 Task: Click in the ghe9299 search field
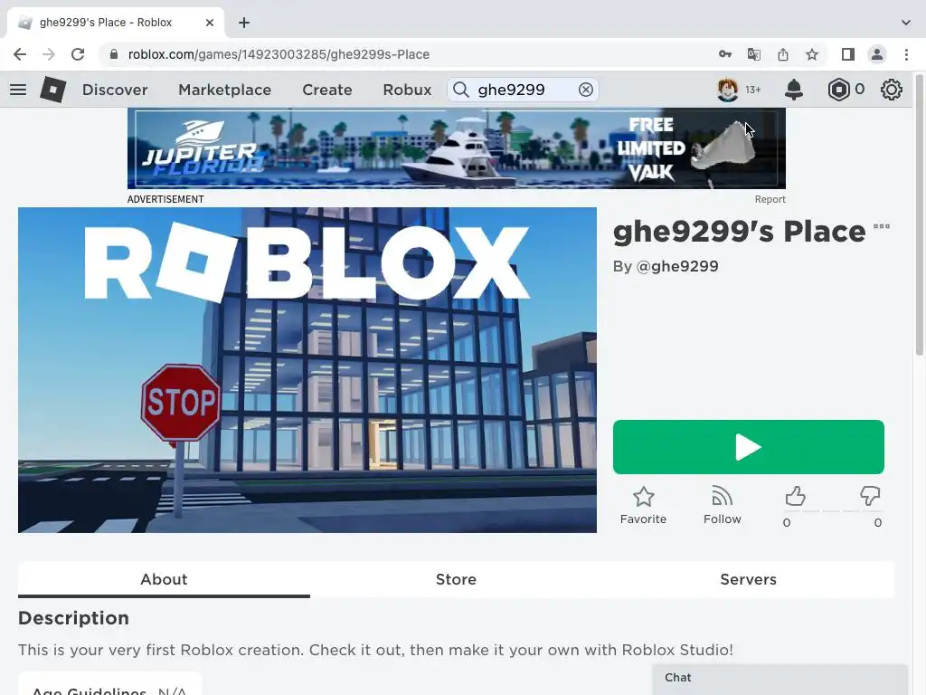click(x=523, y=90)
